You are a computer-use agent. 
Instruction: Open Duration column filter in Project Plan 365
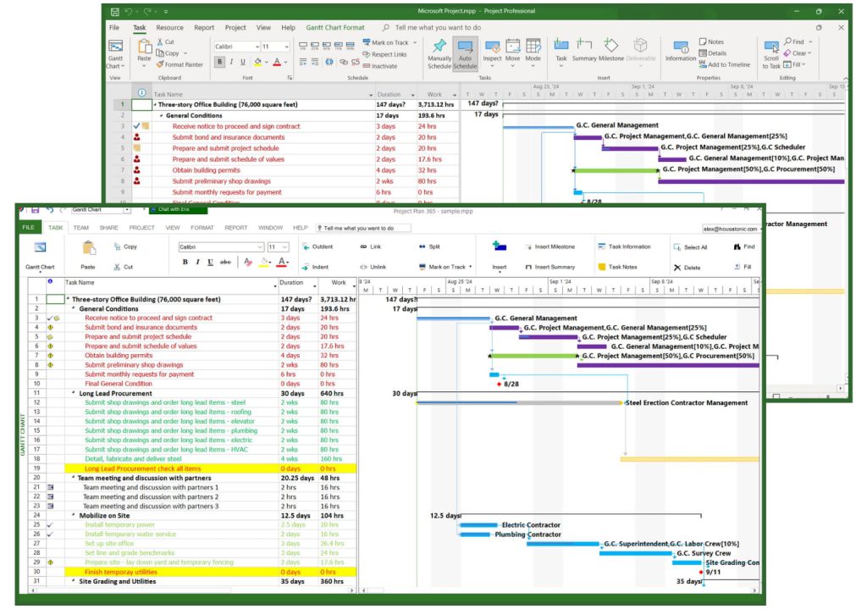tap(315, 286)
